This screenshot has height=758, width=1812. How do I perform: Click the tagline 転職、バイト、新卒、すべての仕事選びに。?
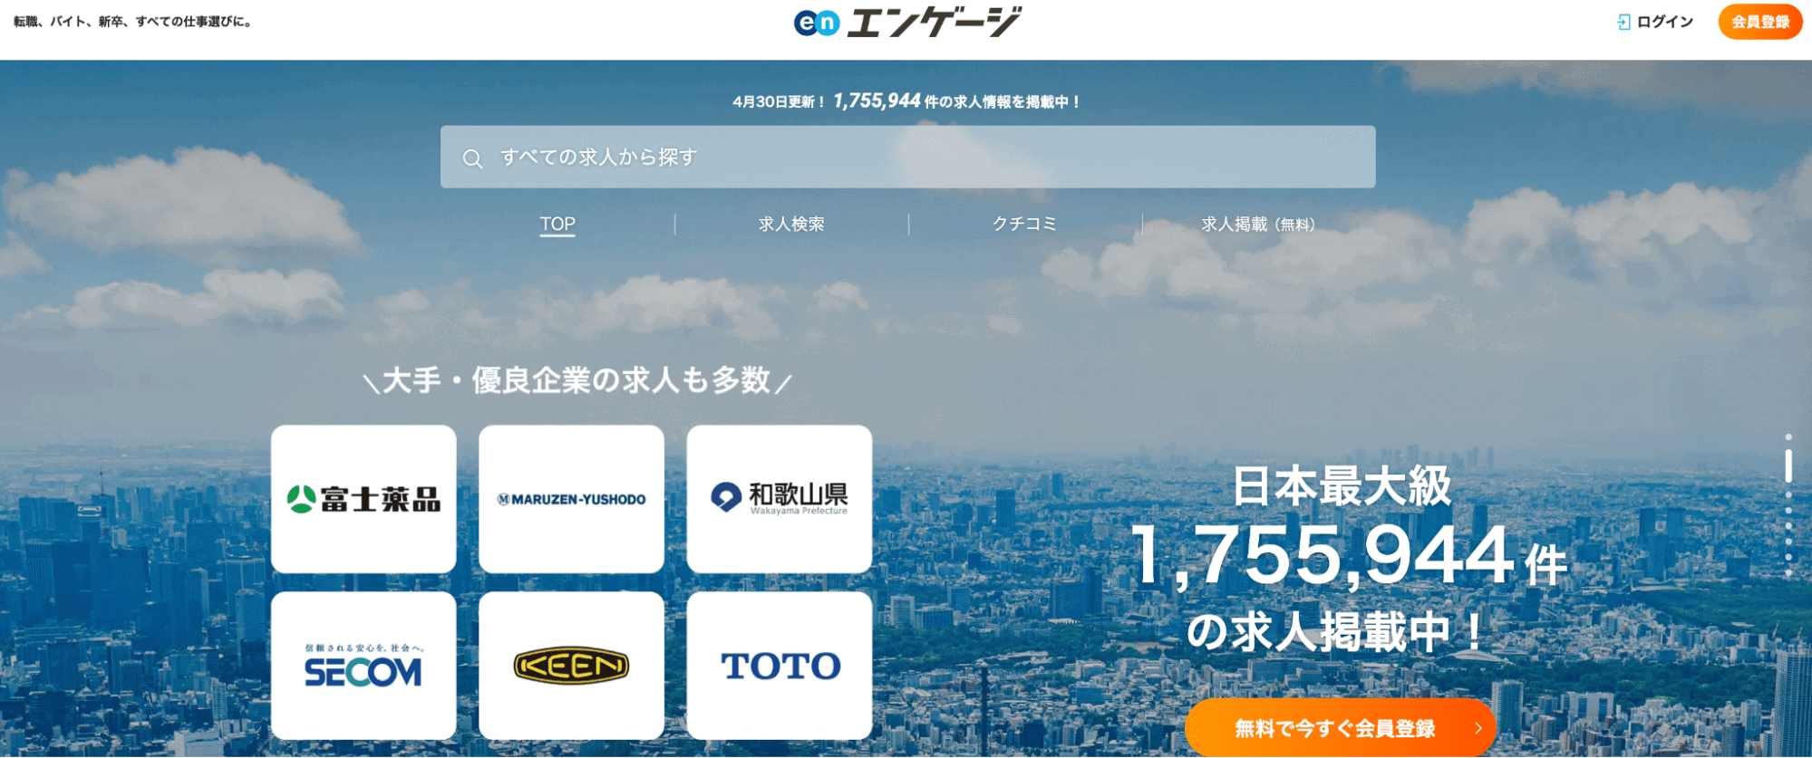pos(133,22)
